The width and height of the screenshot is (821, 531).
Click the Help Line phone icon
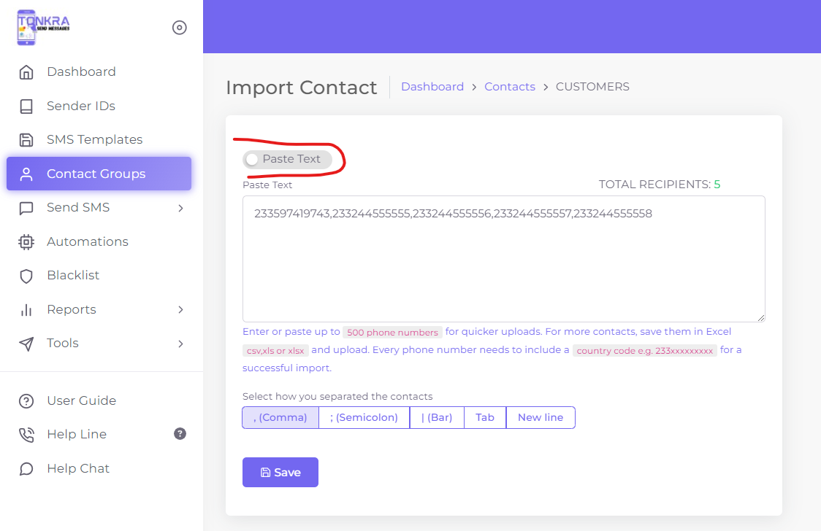pos(26,435)
